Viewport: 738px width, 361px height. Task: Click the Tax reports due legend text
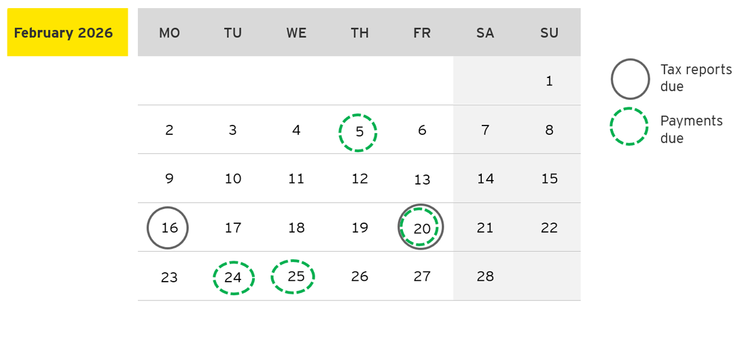(x=696, y=78)
